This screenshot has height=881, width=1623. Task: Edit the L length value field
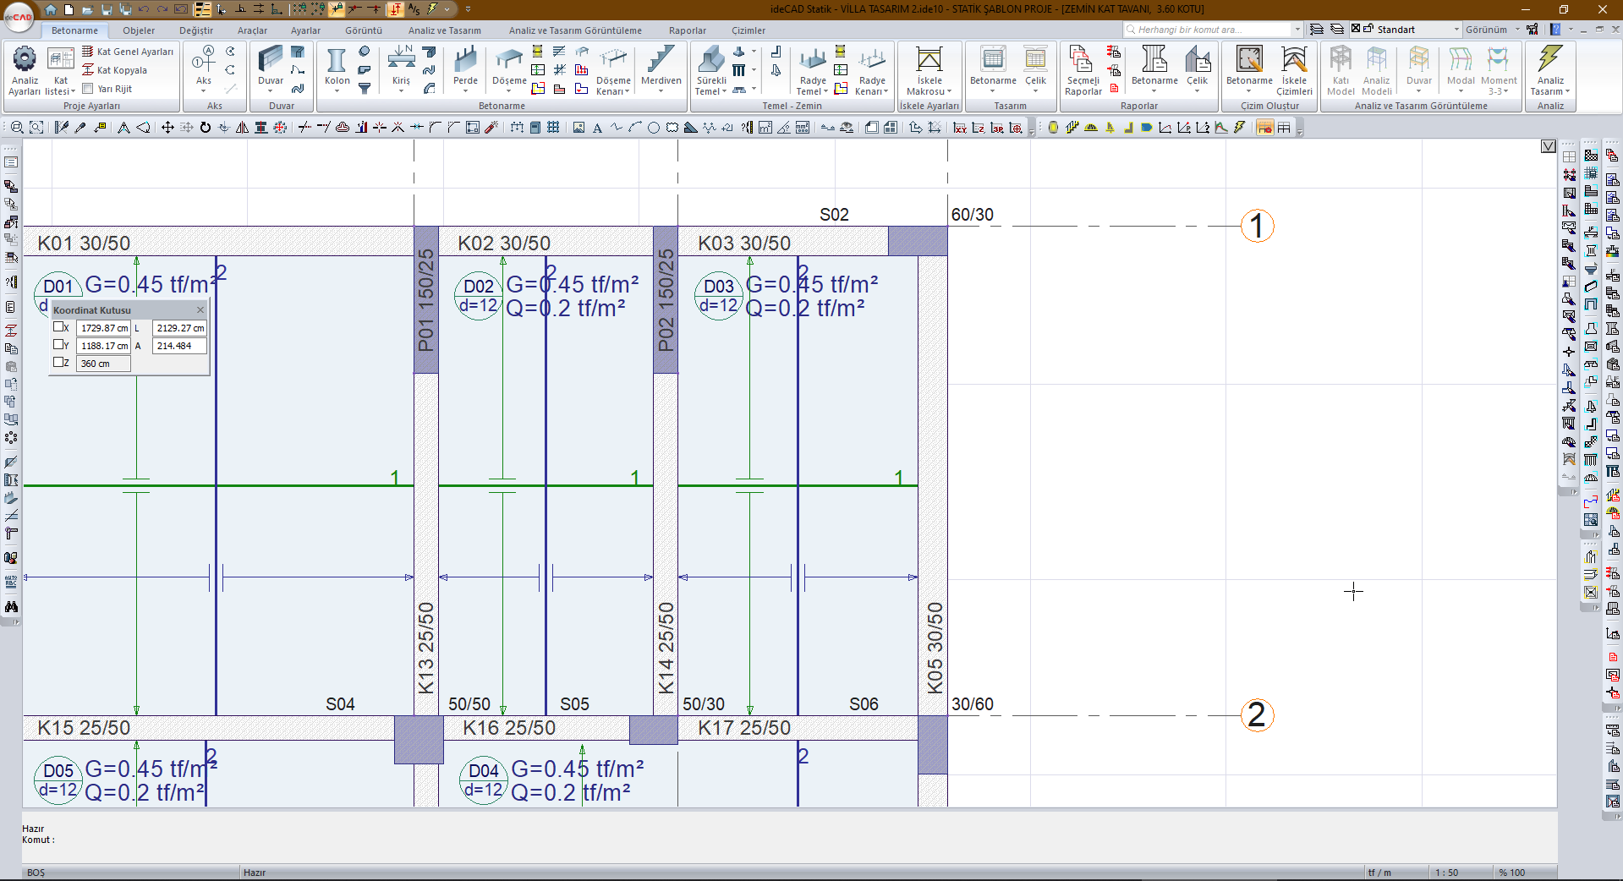point(179,328)
